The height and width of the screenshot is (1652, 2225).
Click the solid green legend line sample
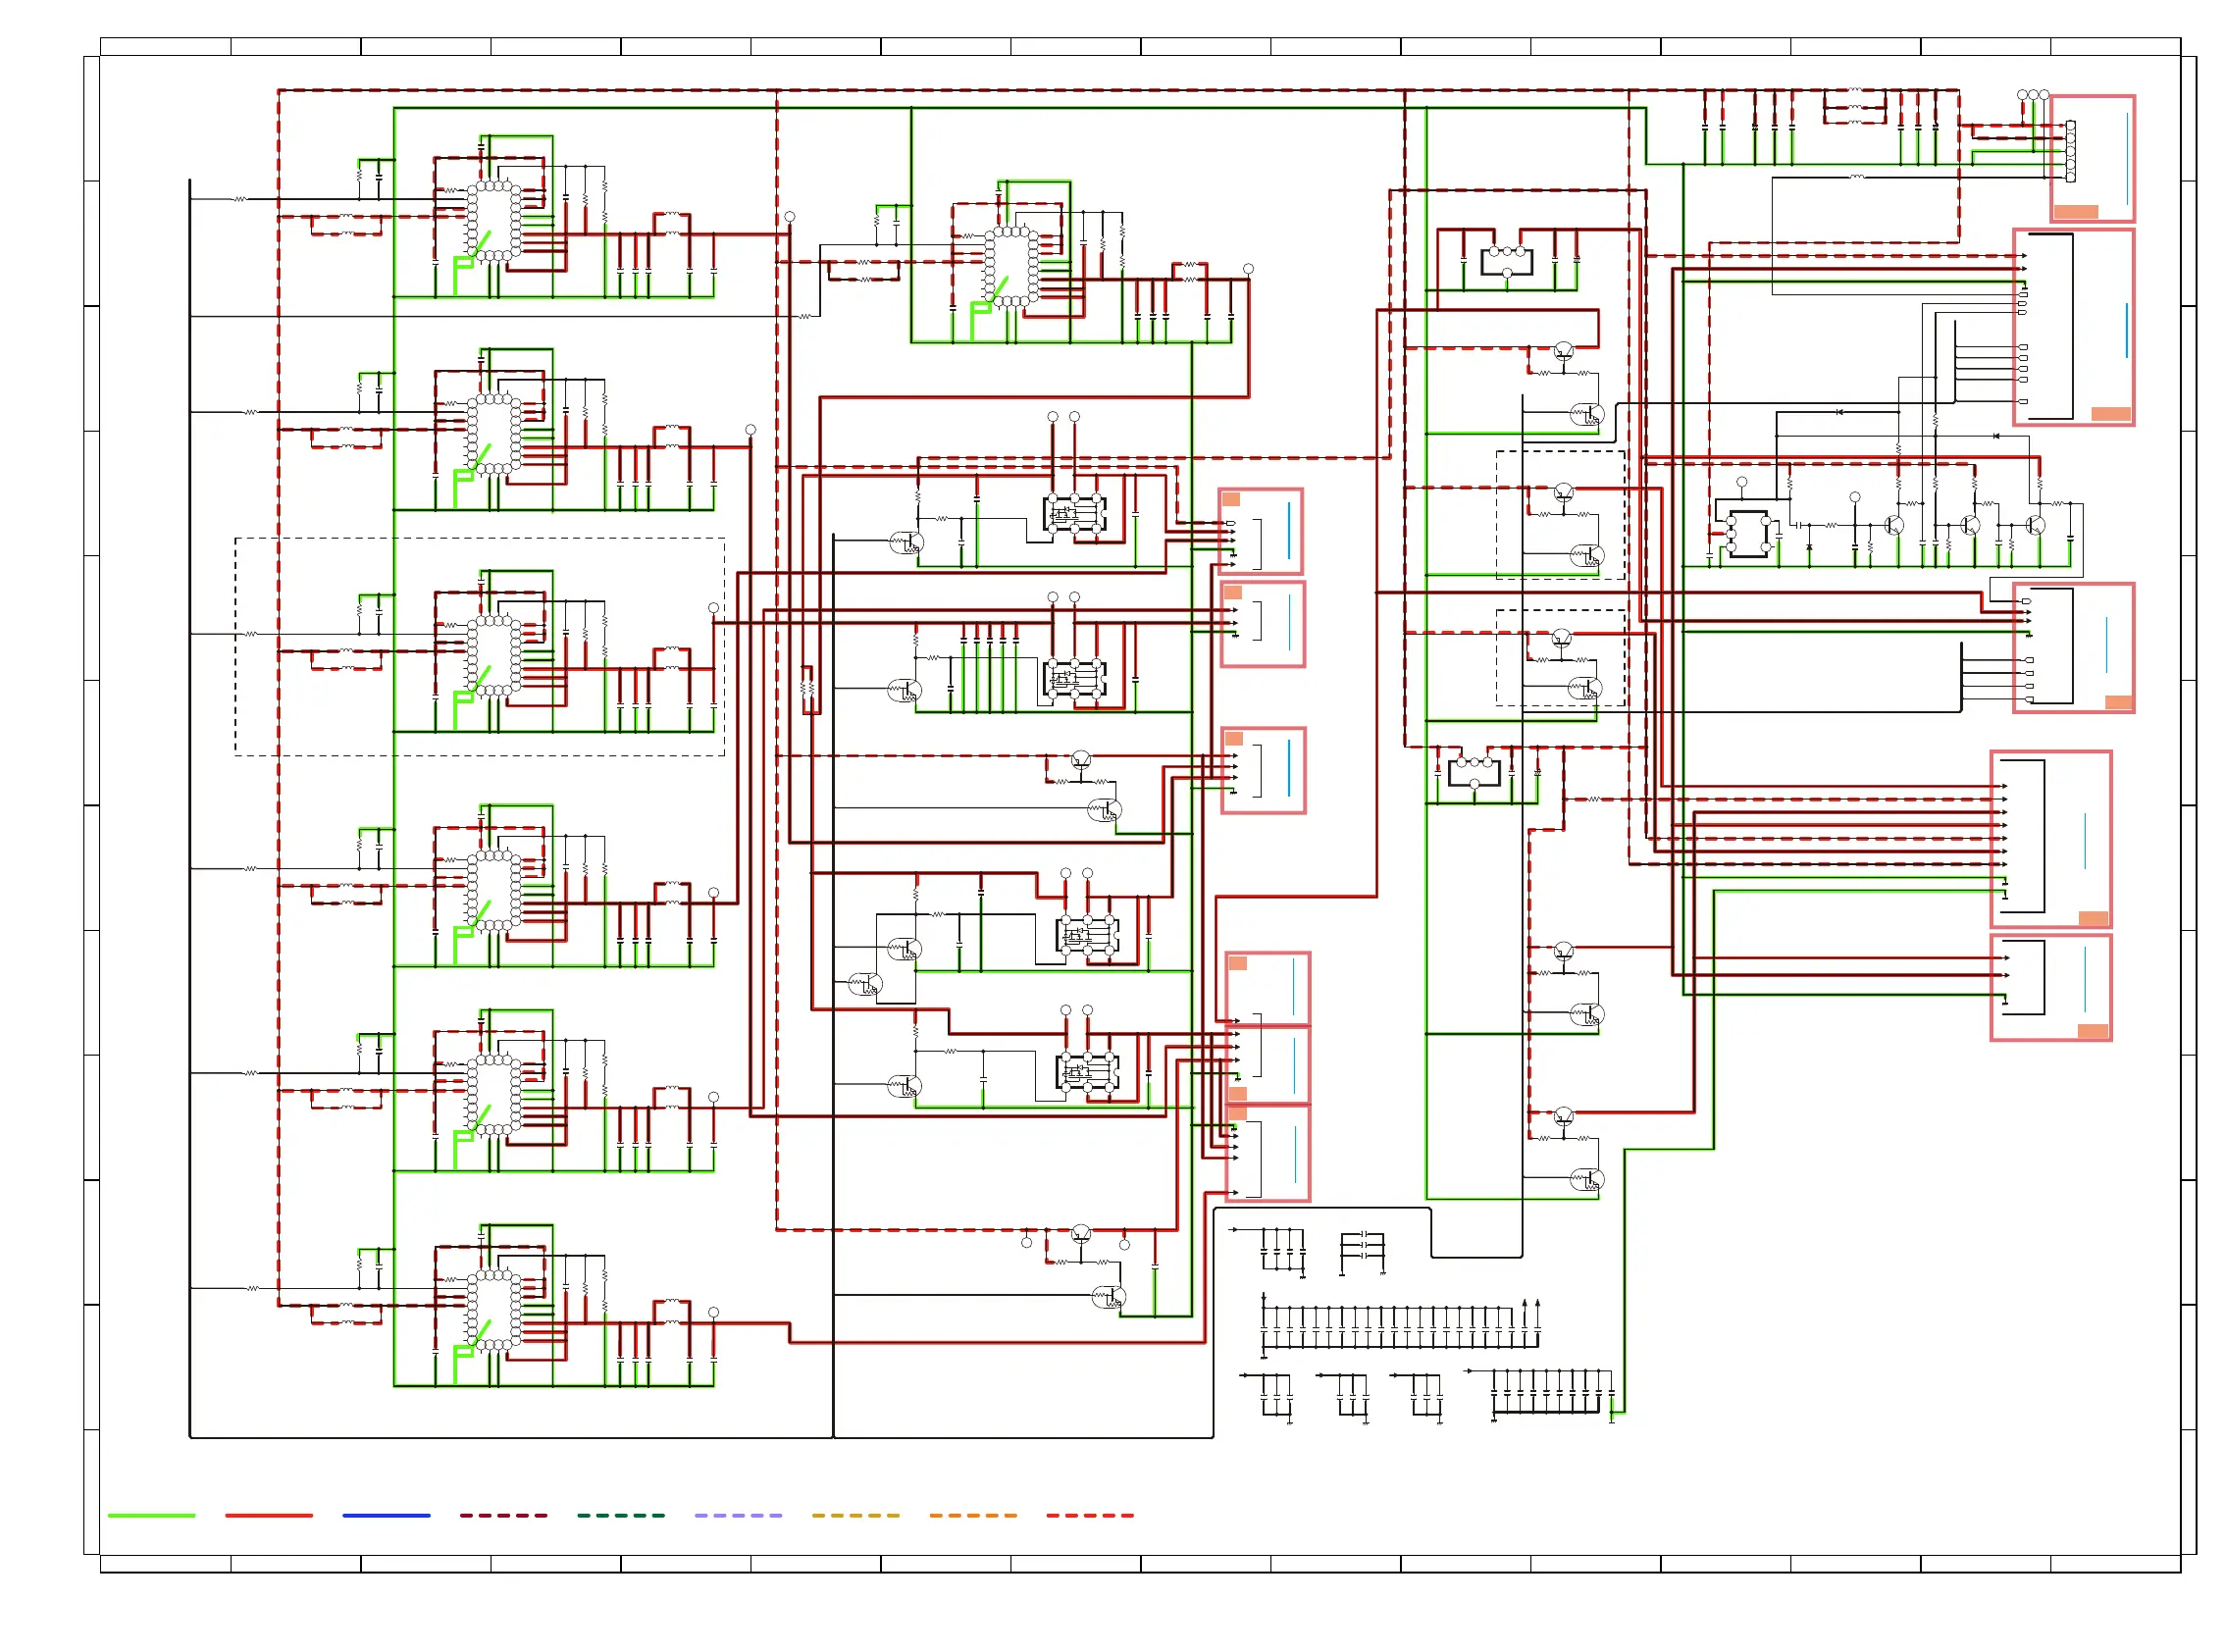click(151, 1515)
